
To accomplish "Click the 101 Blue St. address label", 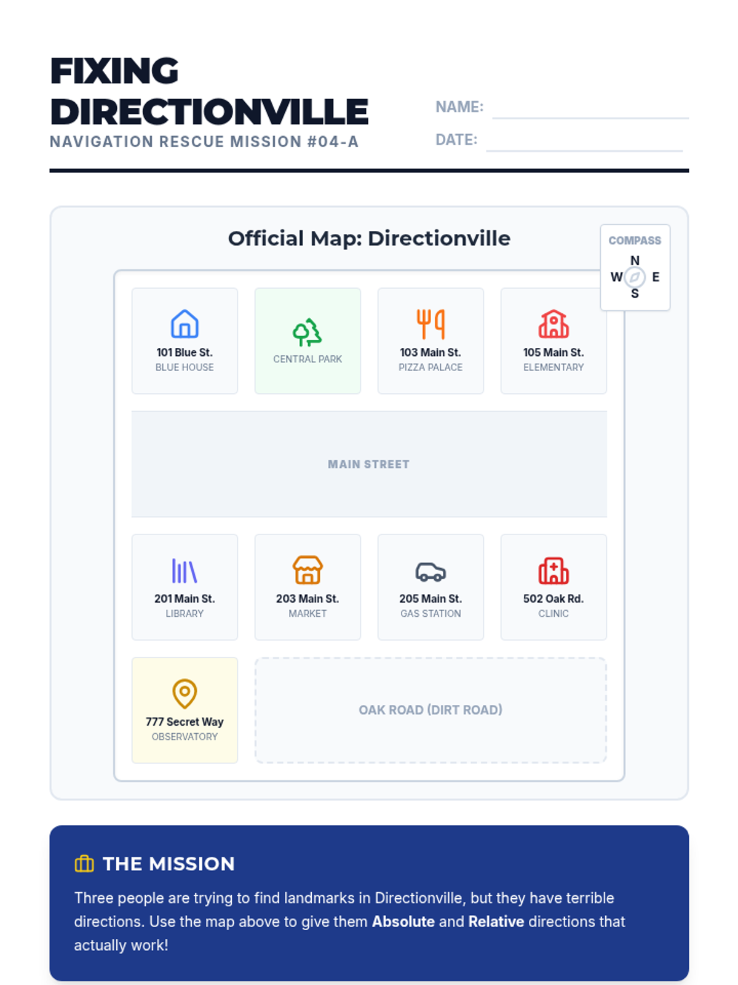I will coord(184,352).
